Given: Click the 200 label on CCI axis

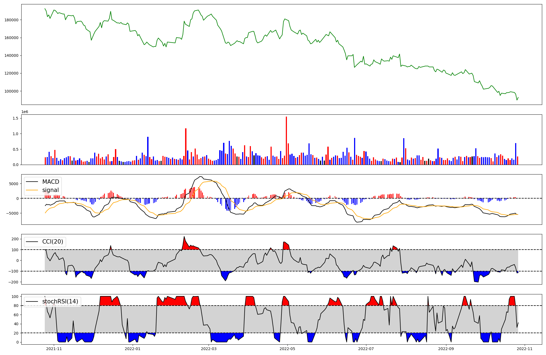Looking at the screenshot, I should pos(15,239).
